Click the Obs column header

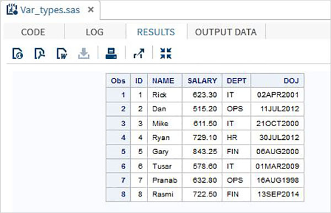pyautogui.click(x=118, y=80)
